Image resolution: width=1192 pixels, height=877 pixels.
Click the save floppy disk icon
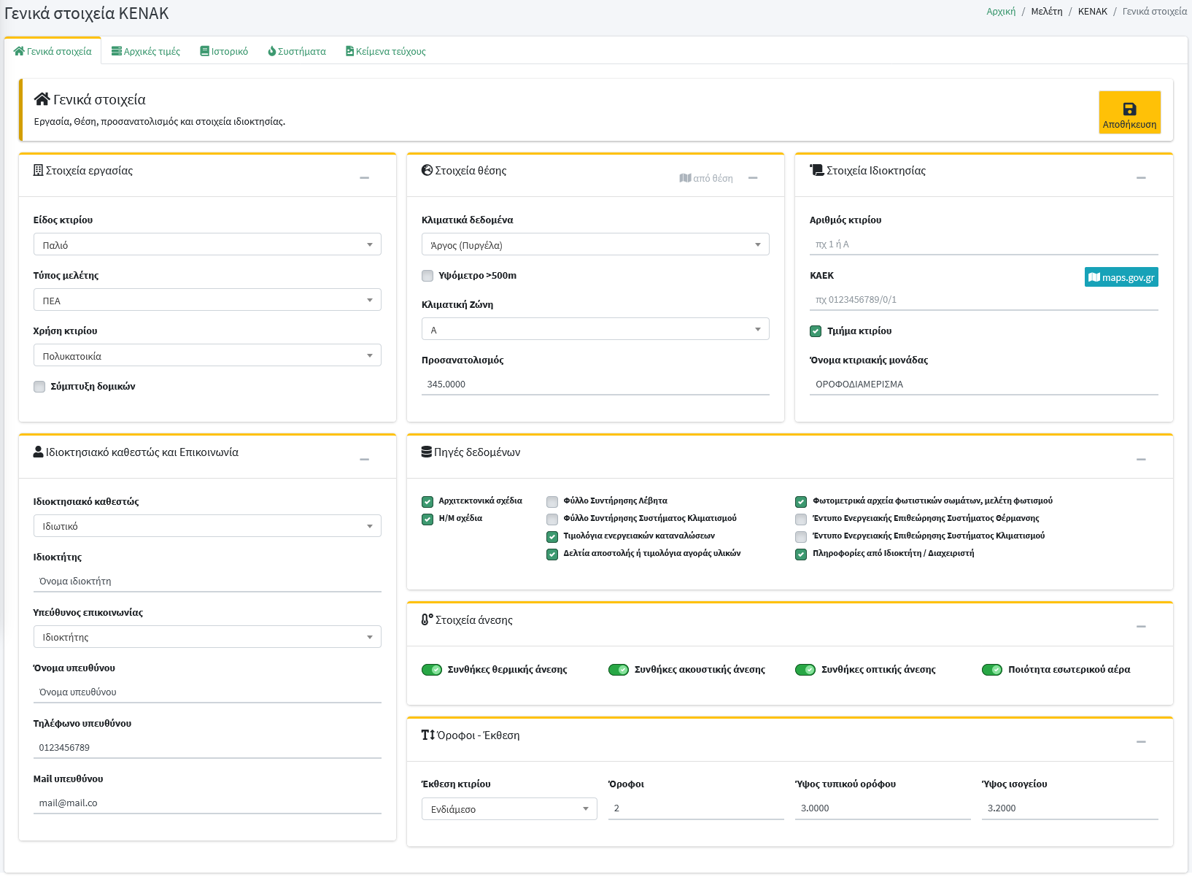(x=1129, y=109)
